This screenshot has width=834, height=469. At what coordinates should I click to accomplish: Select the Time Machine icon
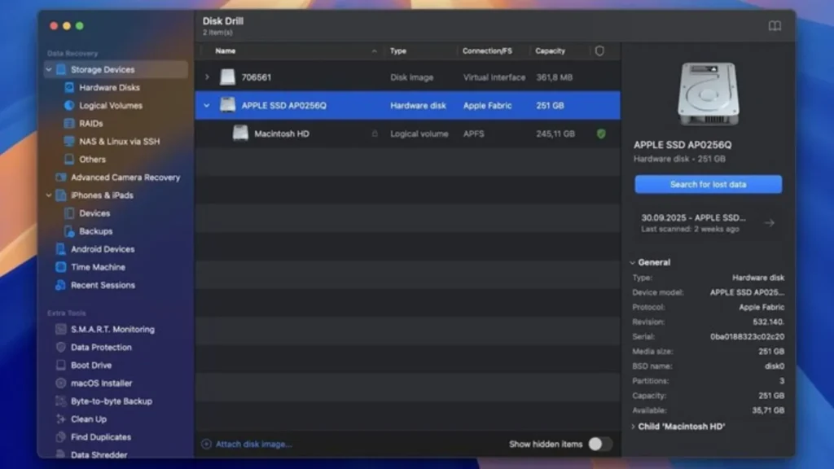point(61,267)
